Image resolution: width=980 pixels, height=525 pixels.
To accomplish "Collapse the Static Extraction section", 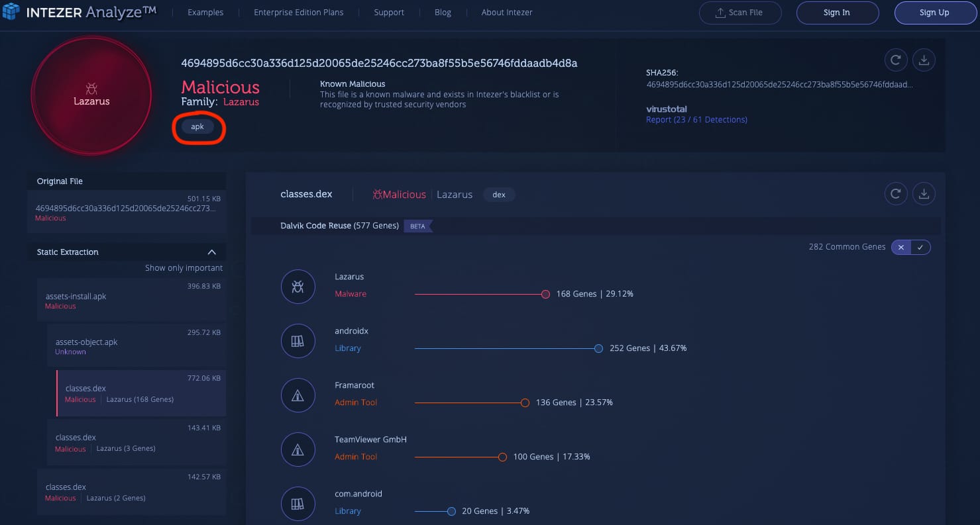I will tap(212, 252).
